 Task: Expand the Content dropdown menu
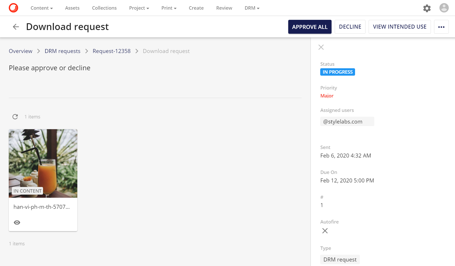pyautogui.click(x=41, y=8)
